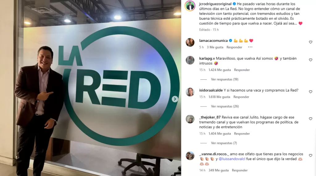
Task: Like _thejoker_87's comment using the heart
Action: (x=310, y=119)
